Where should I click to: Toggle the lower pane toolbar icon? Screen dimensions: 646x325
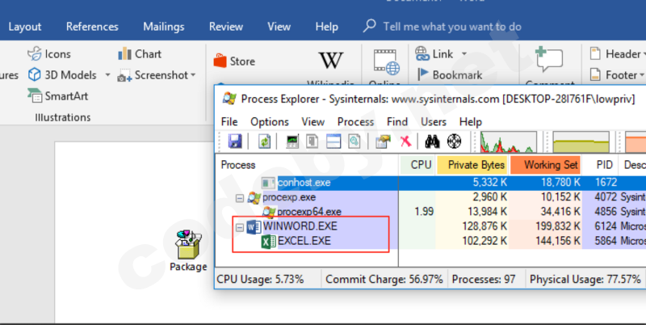click(333, 141)
